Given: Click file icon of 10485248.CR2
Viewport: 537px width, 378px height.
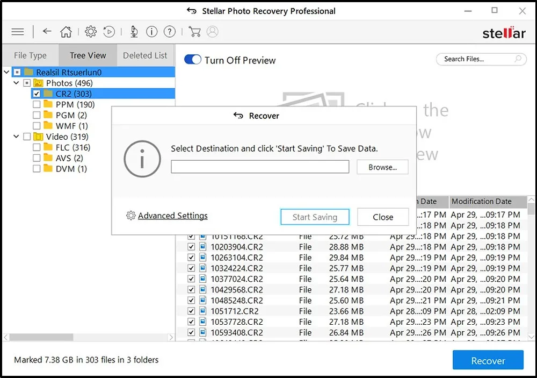Looking at the screenshot, I should 203,300.
